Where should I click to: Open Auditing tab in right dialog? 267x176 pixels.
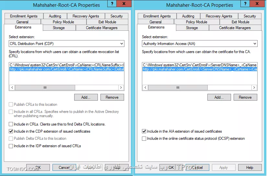188,16
